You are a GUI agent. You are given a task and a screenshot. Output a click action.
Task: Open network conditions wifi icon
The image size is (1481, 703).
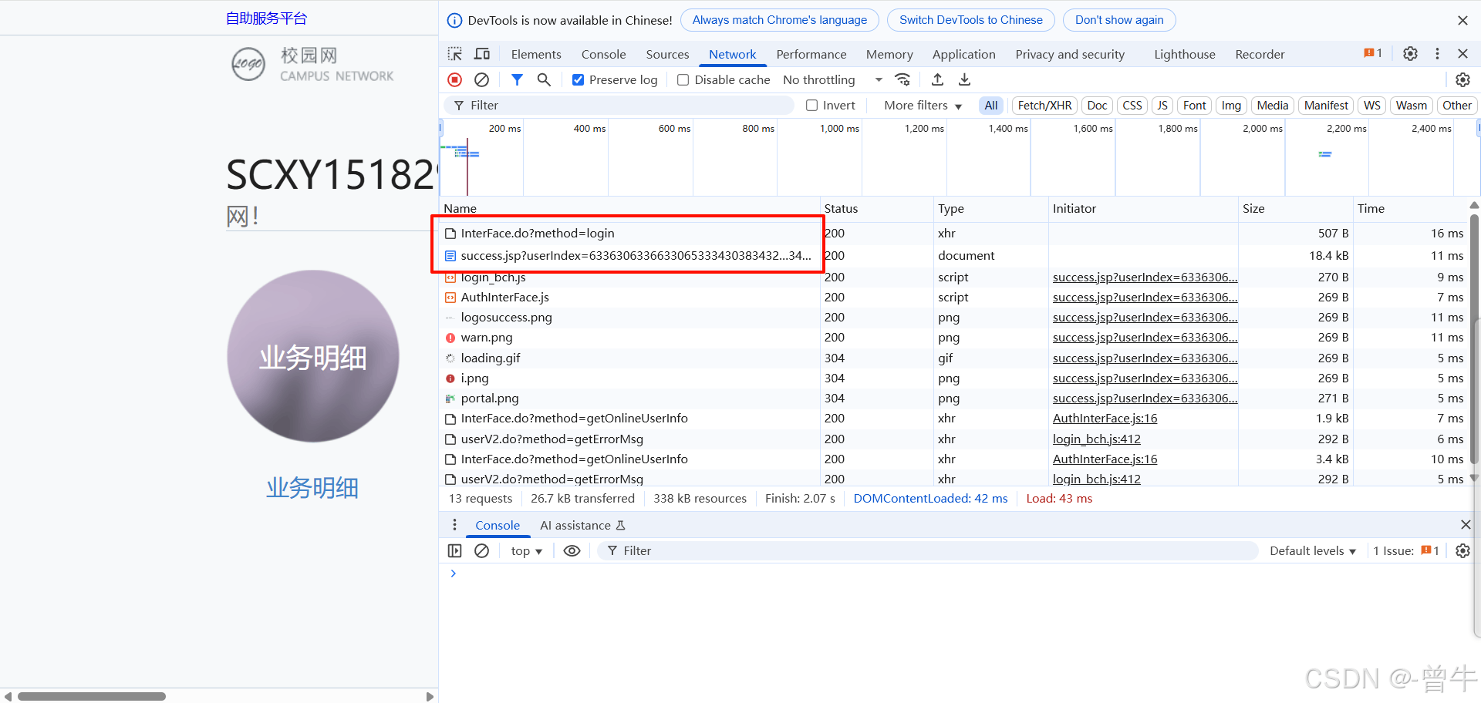click(x=902, y=79)
